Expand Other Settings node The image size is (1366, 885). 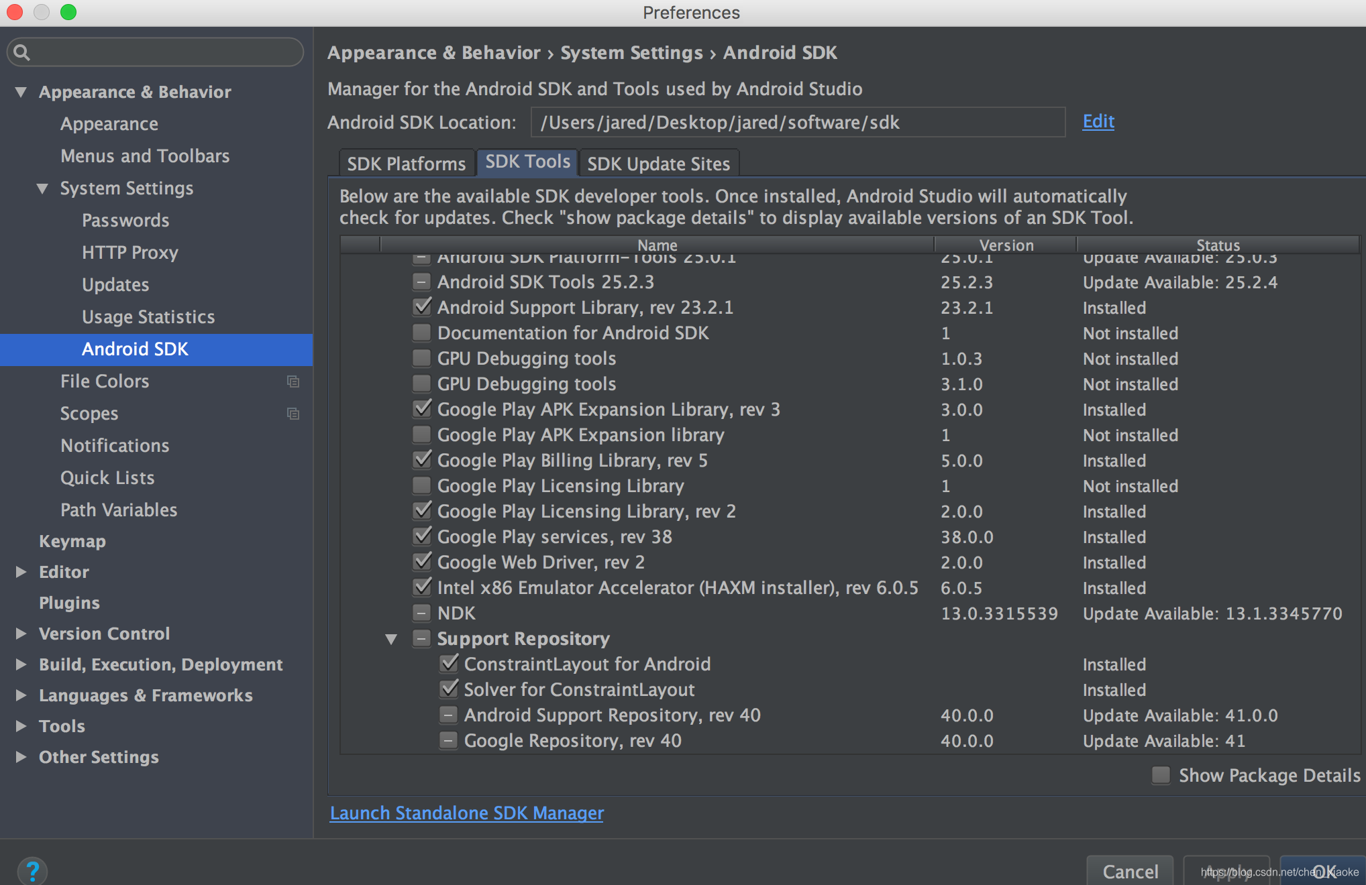pos(21,757)
